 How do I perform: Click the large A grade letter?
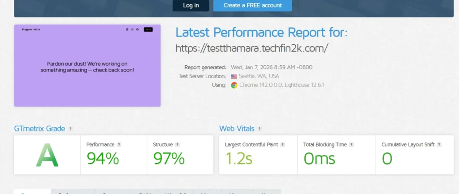pos(47,156)
